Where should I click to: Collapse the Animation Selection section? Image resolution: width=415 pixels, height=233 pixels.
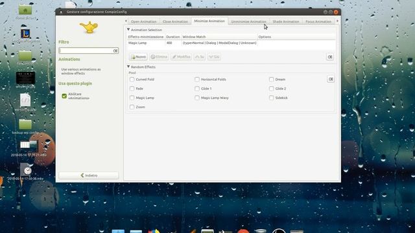(x=128, y=30)
